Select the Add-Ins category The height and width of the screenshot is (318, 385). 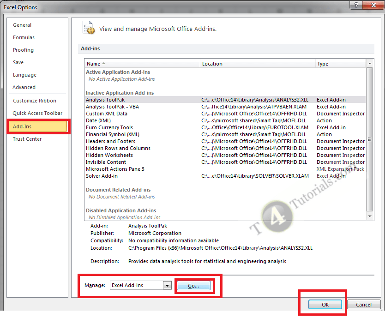click(37, 126)
